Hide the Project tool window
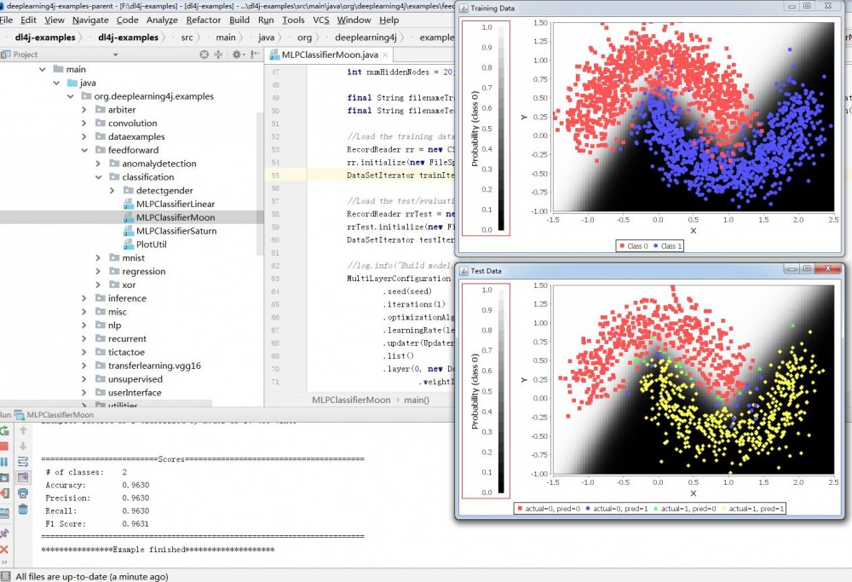852x582 pixels. click(x=254, y=54)
